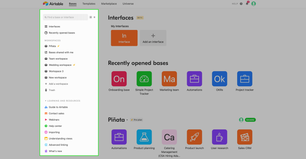The height and width of the screenshot is (159, 306).
Task: Switch to Marketplace tab
Action: point(109,4)
